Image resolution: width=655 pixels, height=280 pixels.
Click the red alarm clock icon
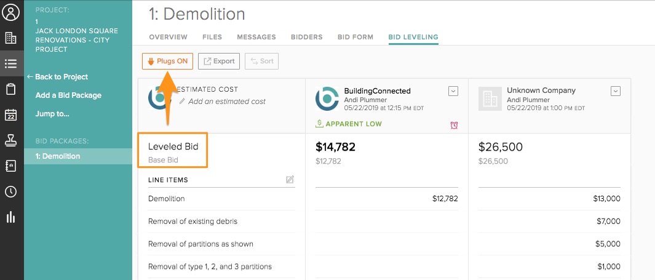click(x=454, y=125)
